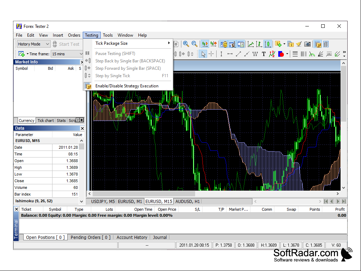Click the zoom out magnifier icon

click(194, 44)
